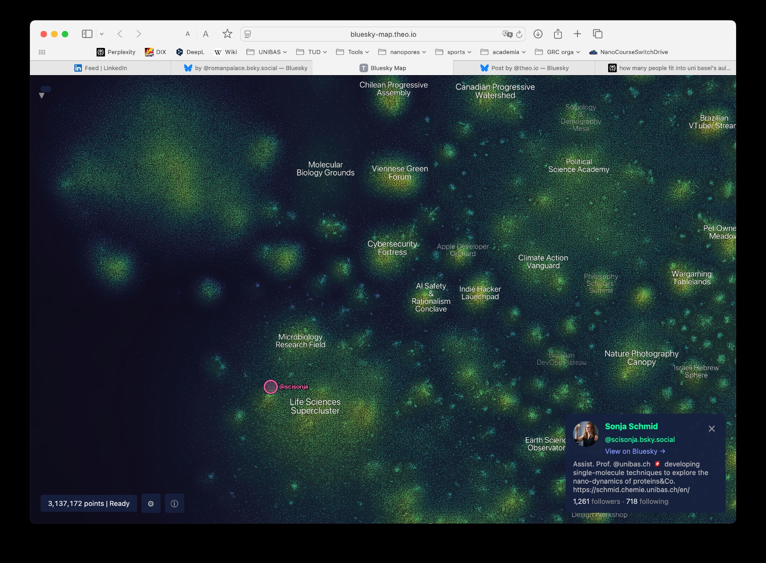Open a new tab with plus icon
Image resolution: width=766 pixels, height=563 pixels.
(x=577, y=34)
